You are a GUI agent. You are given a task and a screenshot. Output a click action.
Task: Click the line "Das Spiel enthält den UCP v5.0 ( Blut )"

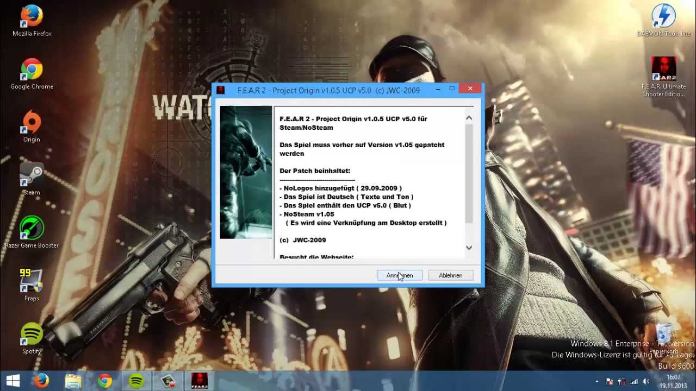(347, 205)
